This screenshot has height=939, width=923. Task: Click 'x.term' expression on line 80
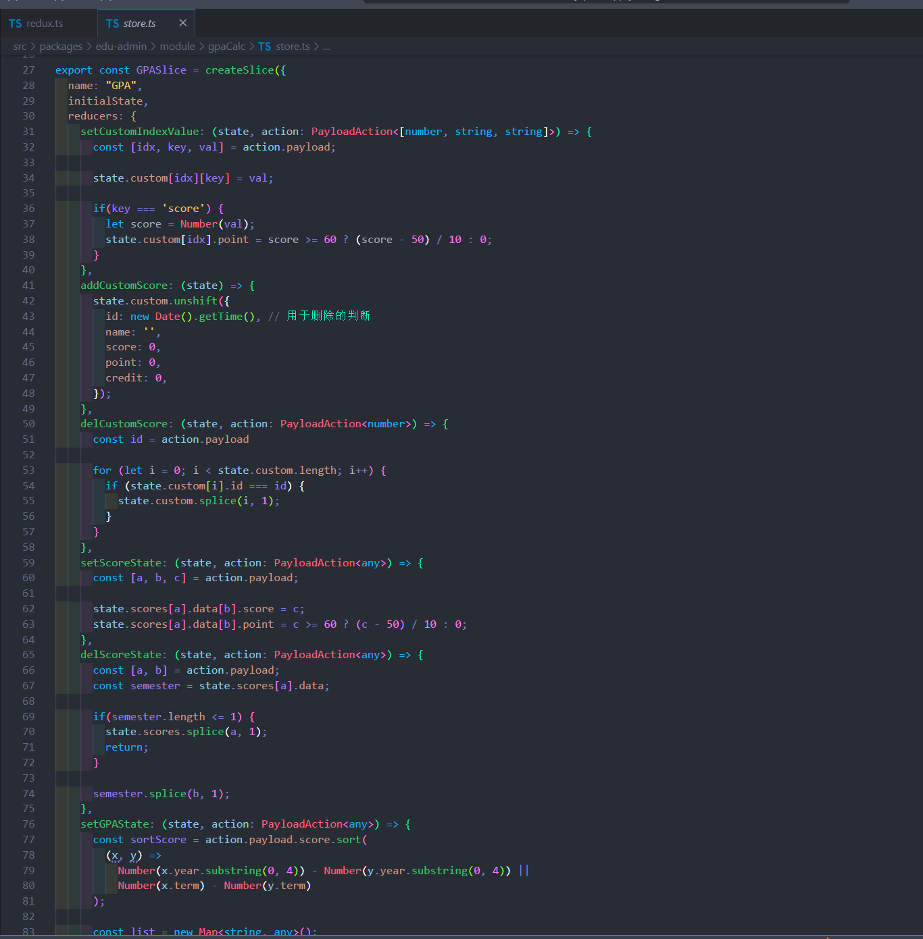(180, 886)
